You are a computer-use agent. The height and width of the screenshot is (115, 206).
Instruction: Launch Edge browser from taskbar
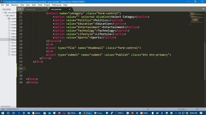[x=19, y=113]
